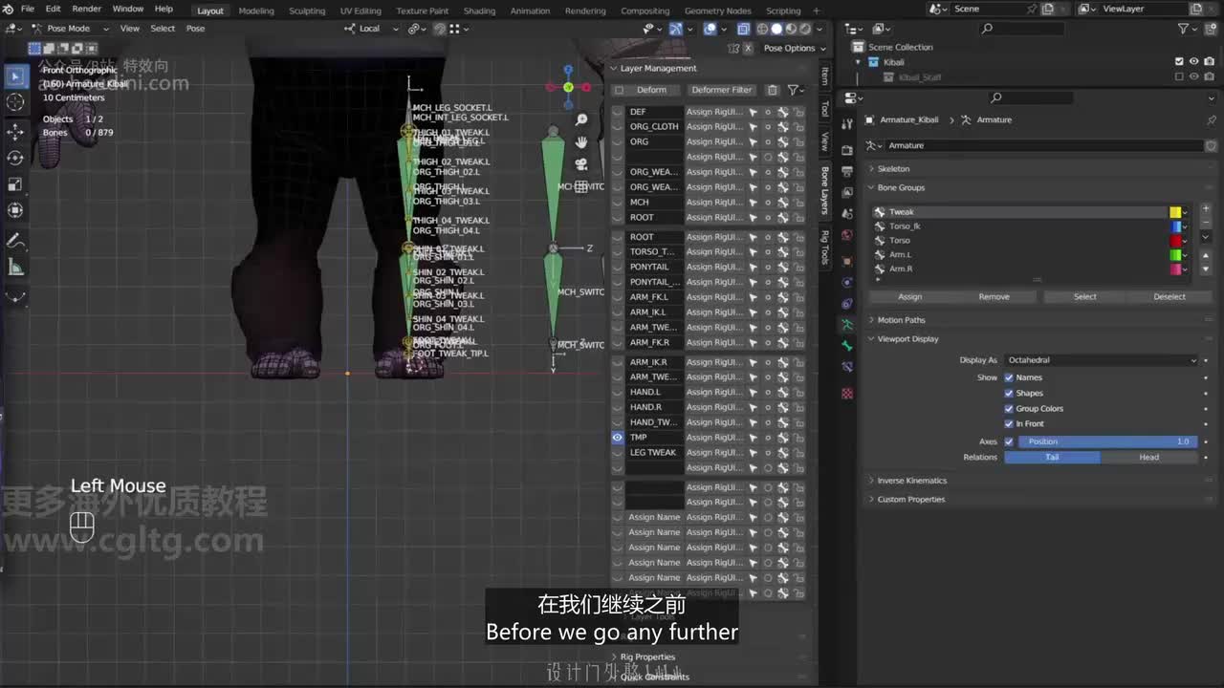This screenshot has width=1224, height=688.
Task: Click the Assign bone group button
Action: click(910, 296)
